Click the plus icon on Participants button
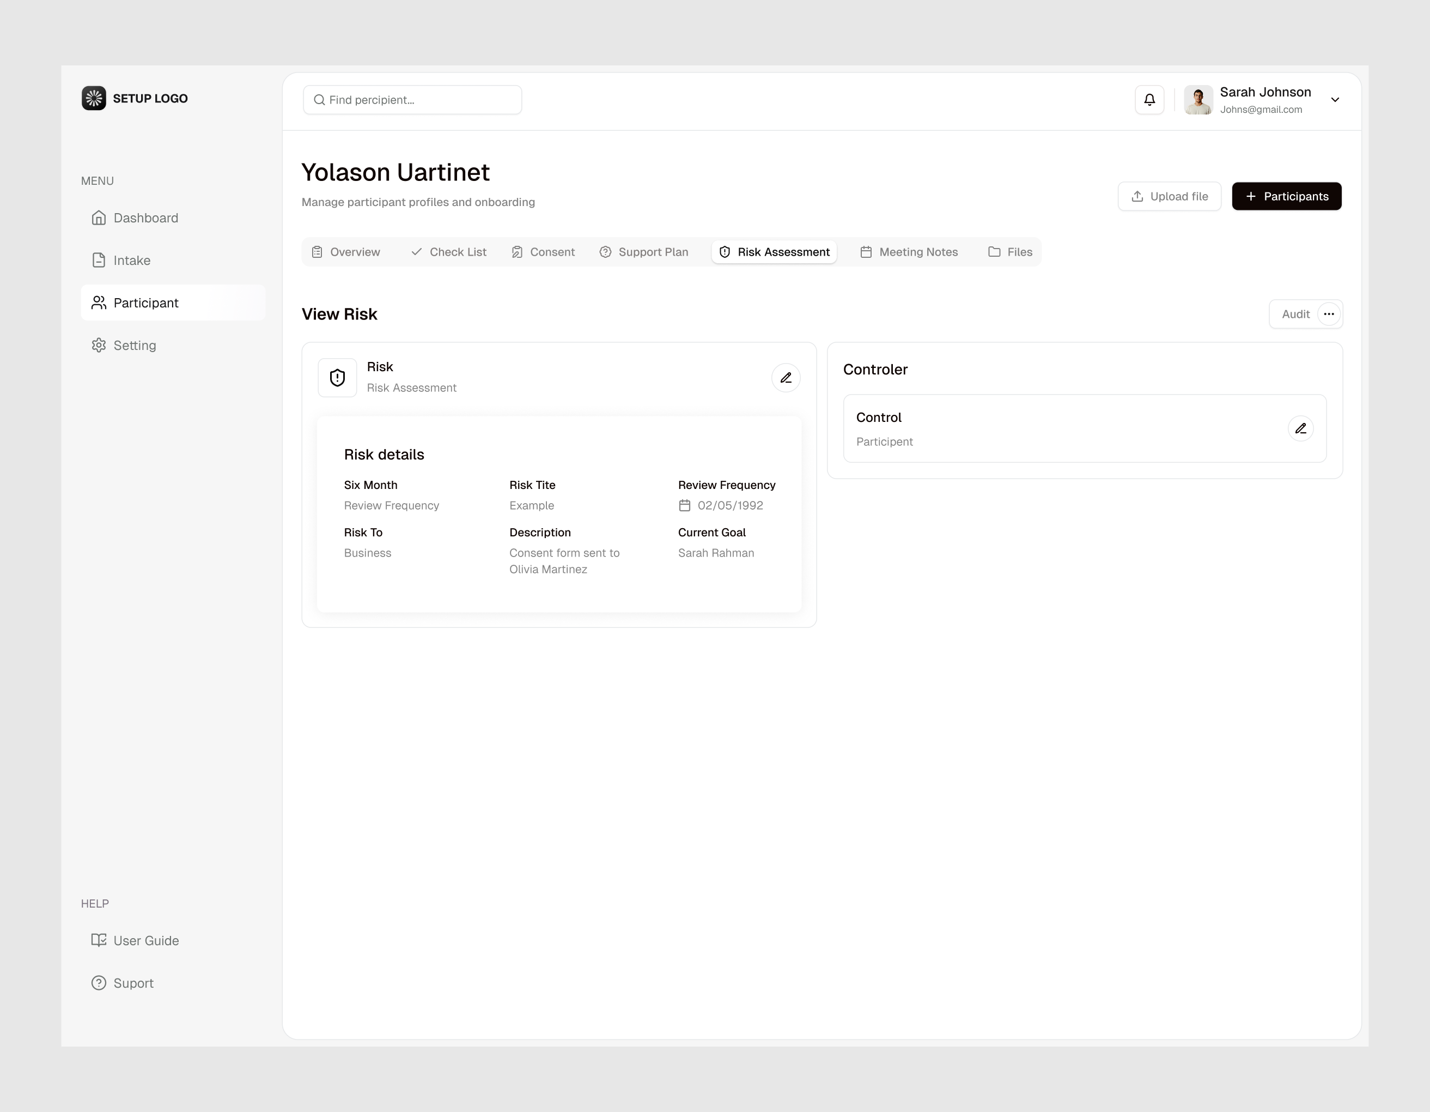The height and width of the screenshot is (1112, 1430). point(1251,196)
